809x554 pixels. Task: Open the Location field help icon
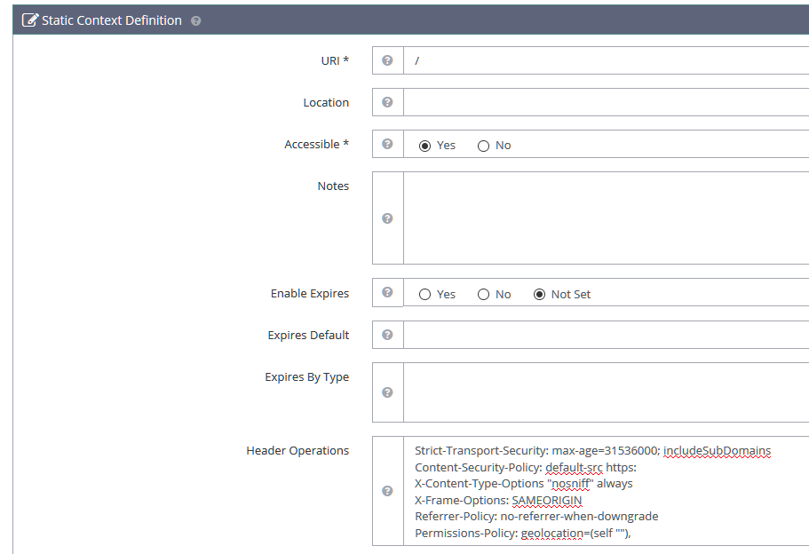[387, 102]
